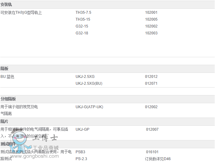Click the TH35-7.5 rail model

83,13
